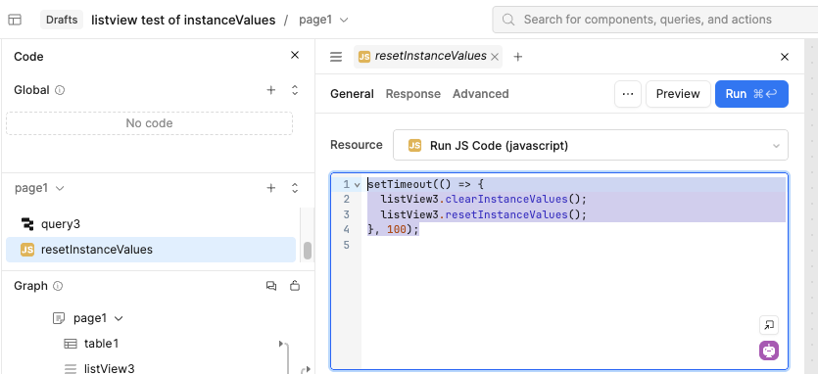Image resolution: width=818 pixels, height=374 pixels.
Task: Click the page1 page icon in Graph
Action: (x=60, y=318)
